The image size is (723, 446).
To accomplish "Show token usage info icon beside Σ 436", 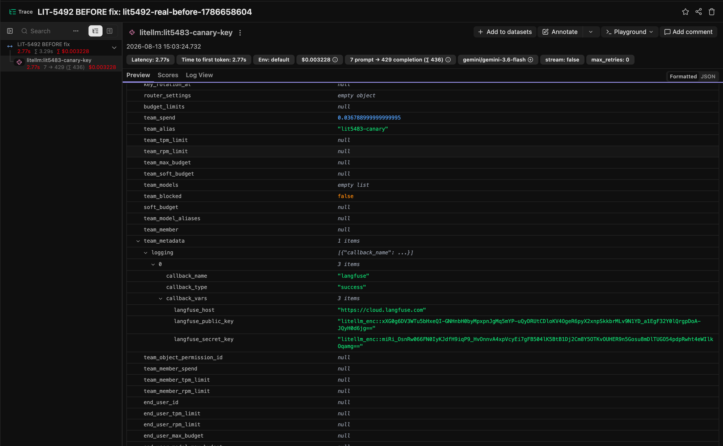I will tap(448, 60).
